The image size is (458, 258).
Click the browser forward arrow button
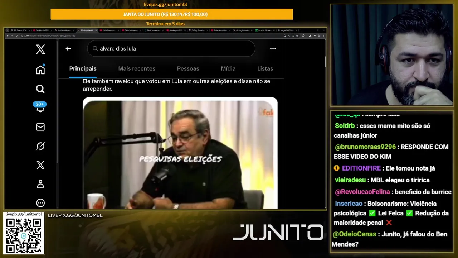click(x=12, y=35)
